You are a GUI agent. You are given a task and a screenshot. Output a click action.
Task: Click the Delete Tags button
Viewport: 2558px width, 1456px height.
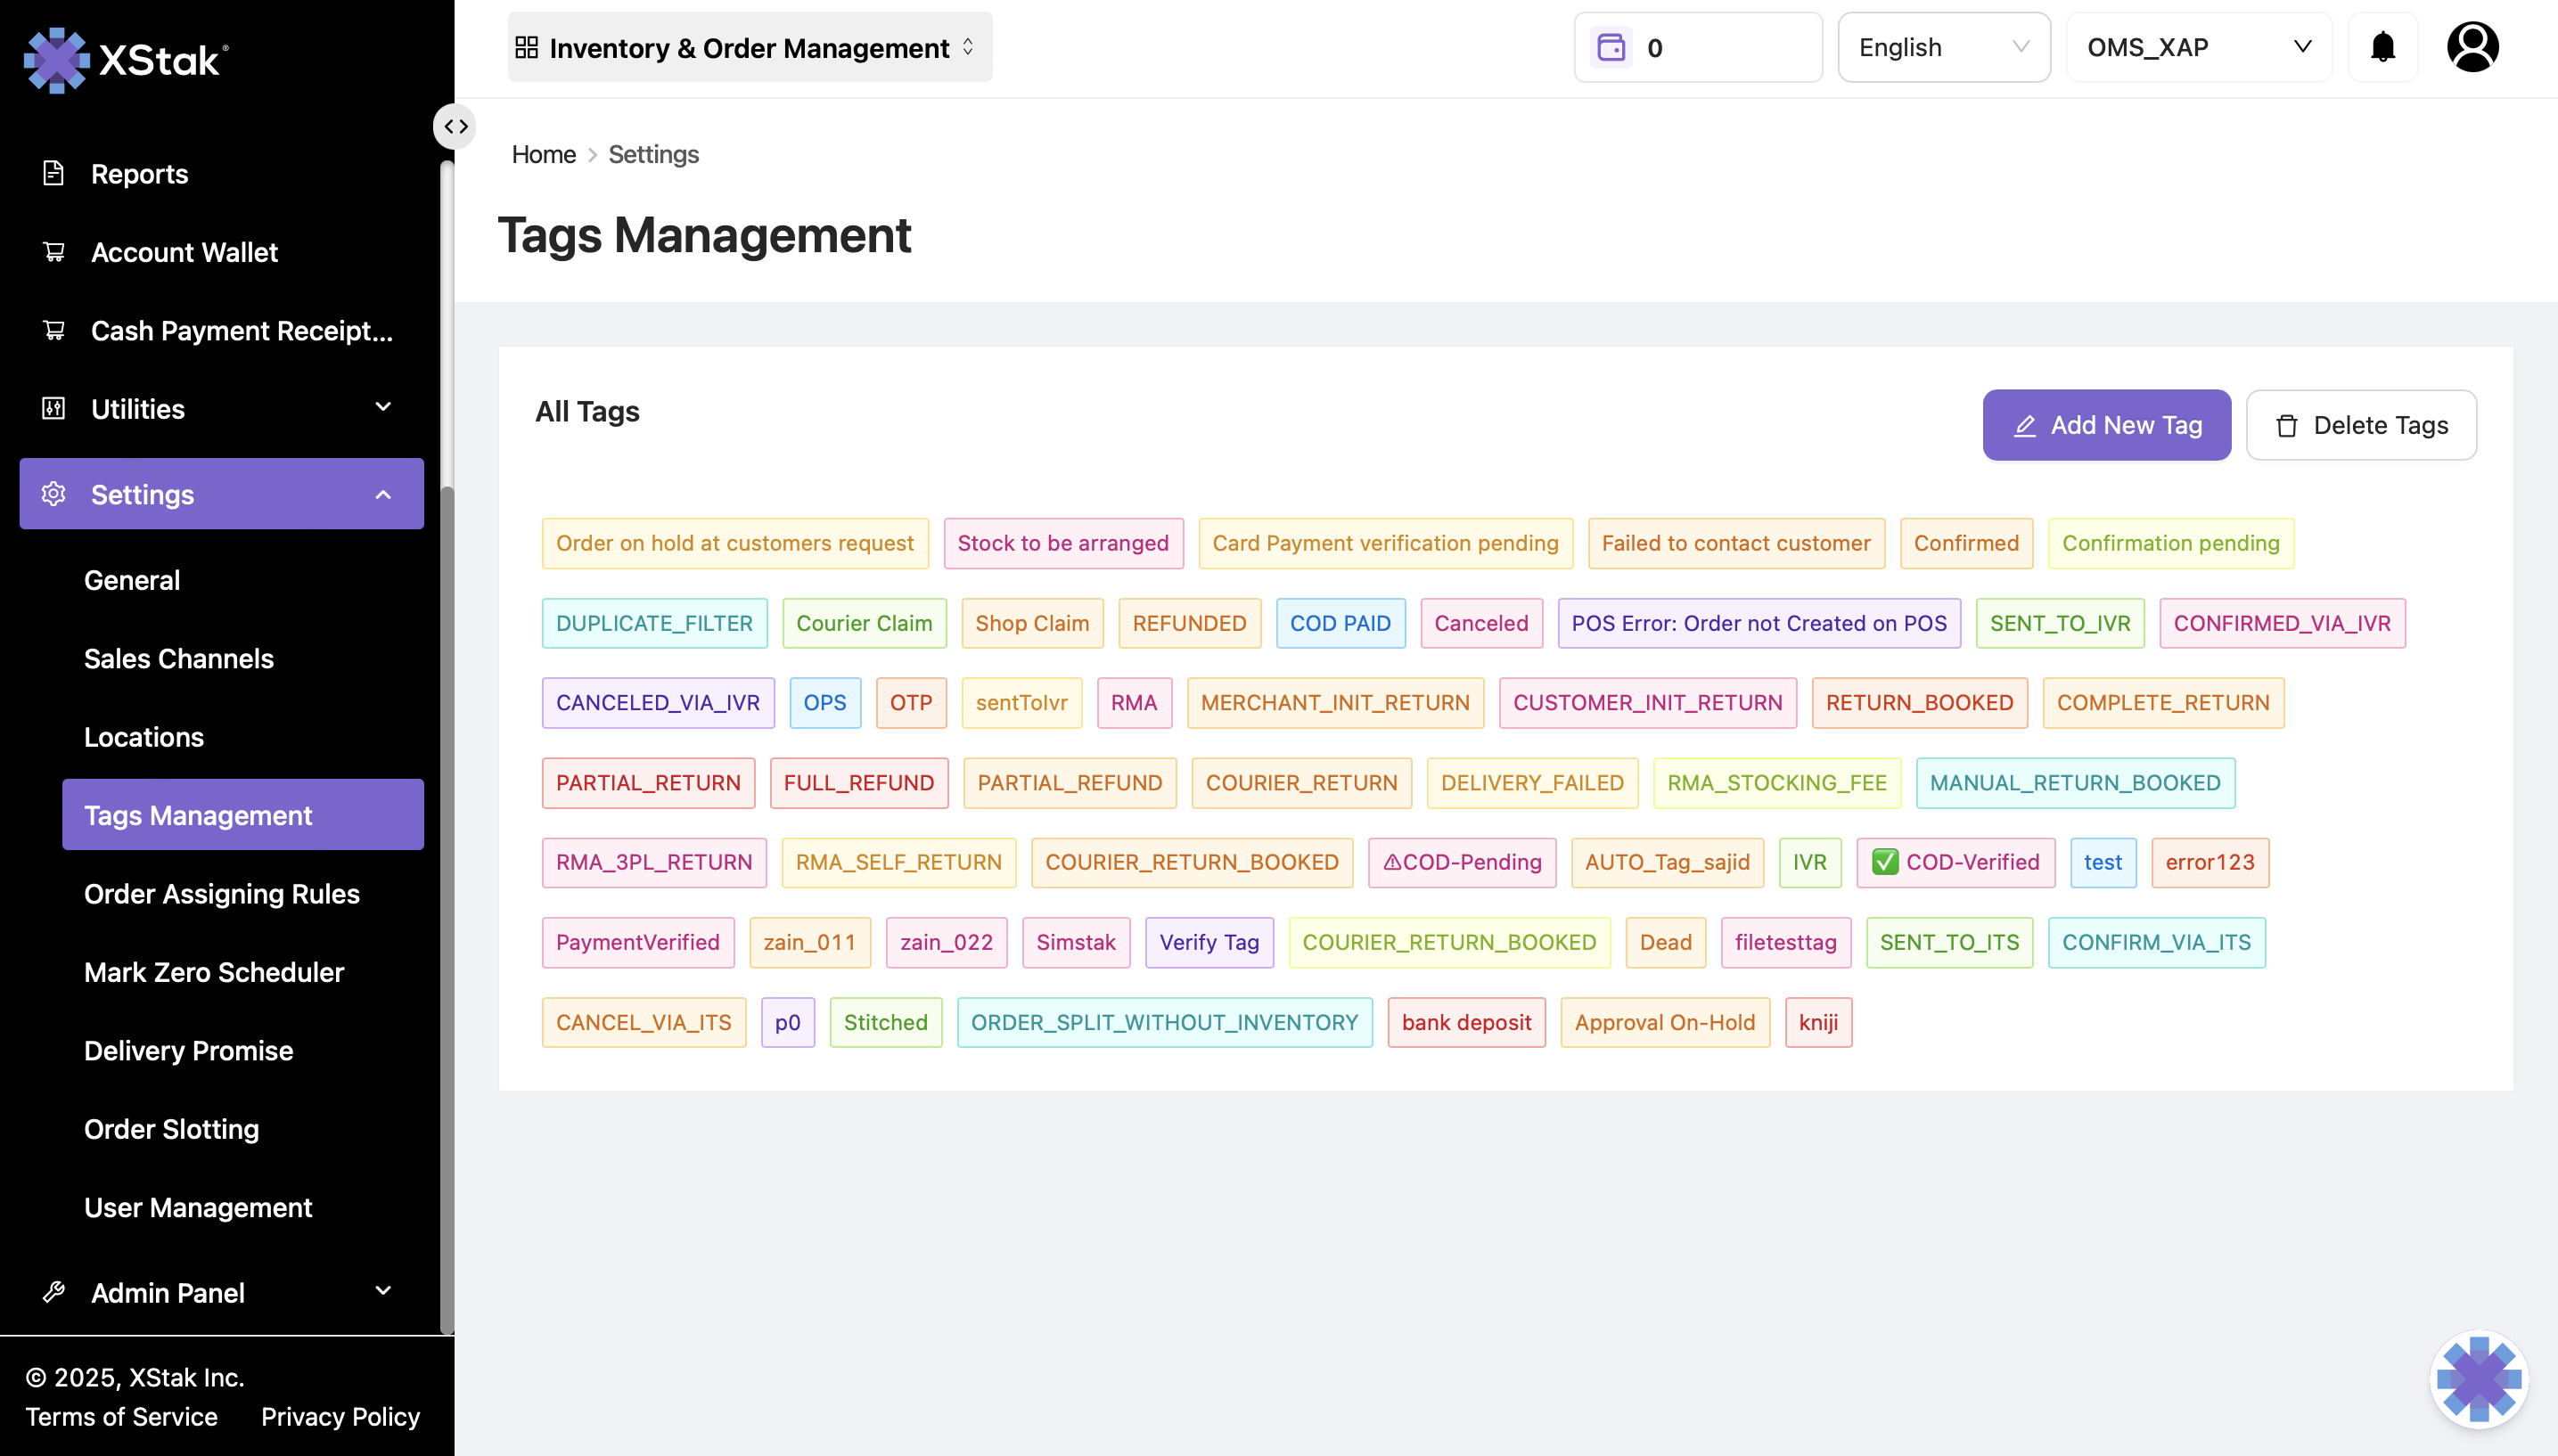(2360, 425)
